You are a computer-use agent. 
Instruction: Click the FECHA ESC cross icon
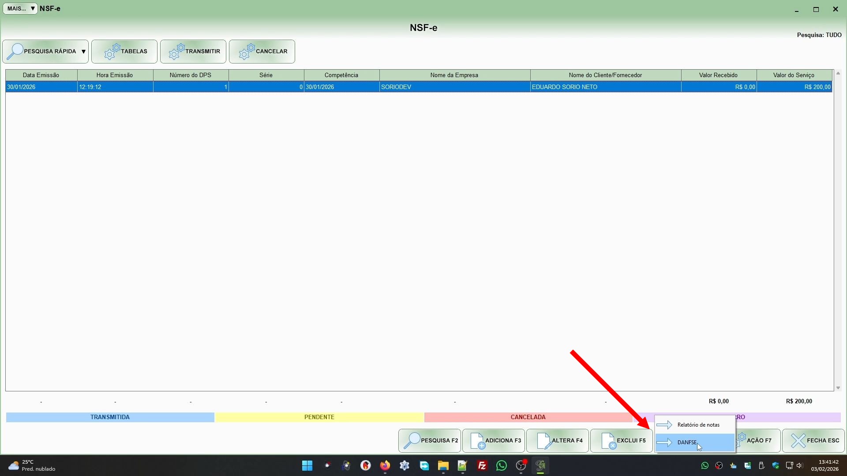tap(798, 441)
